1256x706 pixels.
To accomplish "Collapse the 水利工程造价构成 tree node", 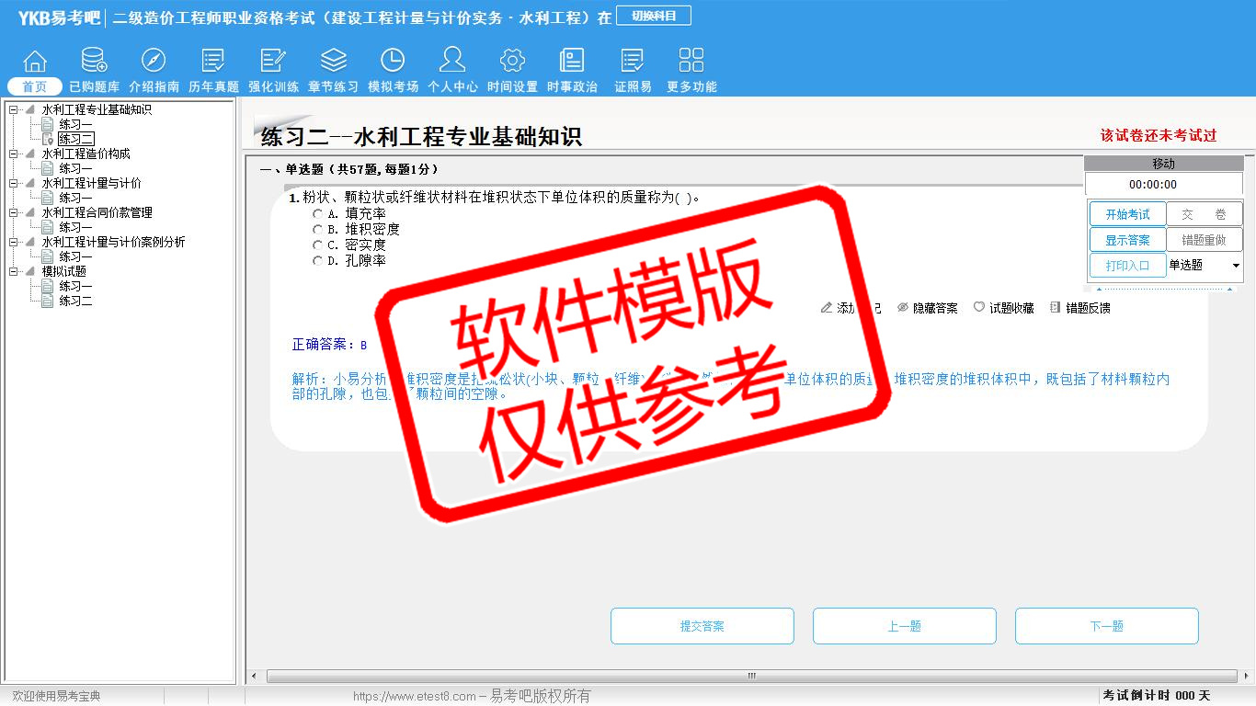I will tap(14, 154).
